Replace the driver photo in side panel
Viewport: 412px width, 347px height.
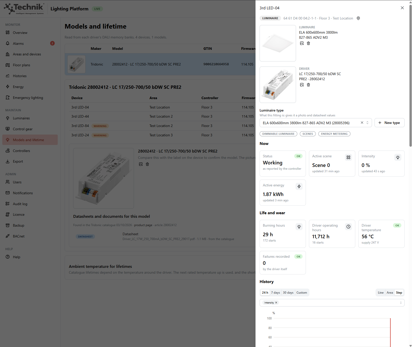click(302, 85)
